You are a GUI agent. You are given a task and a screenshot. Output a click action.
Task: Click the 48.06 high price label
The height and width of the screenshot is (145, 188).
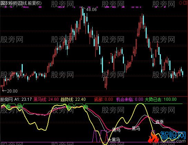tap(91, 10)
